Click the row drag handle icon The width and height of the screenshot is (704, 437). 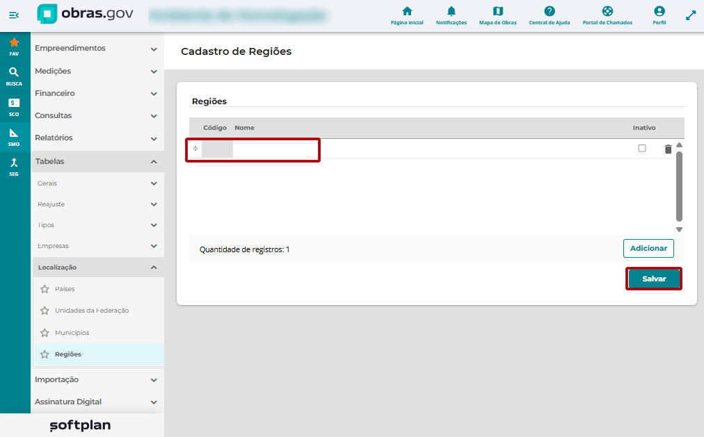point(195,149)
